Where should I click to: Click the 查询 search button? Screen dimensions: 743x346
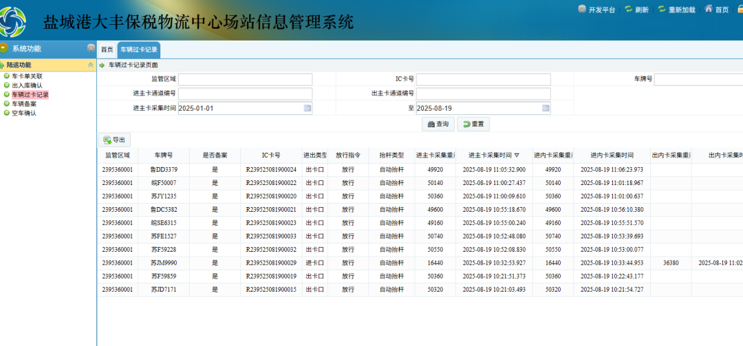click(x=438, y=125)
